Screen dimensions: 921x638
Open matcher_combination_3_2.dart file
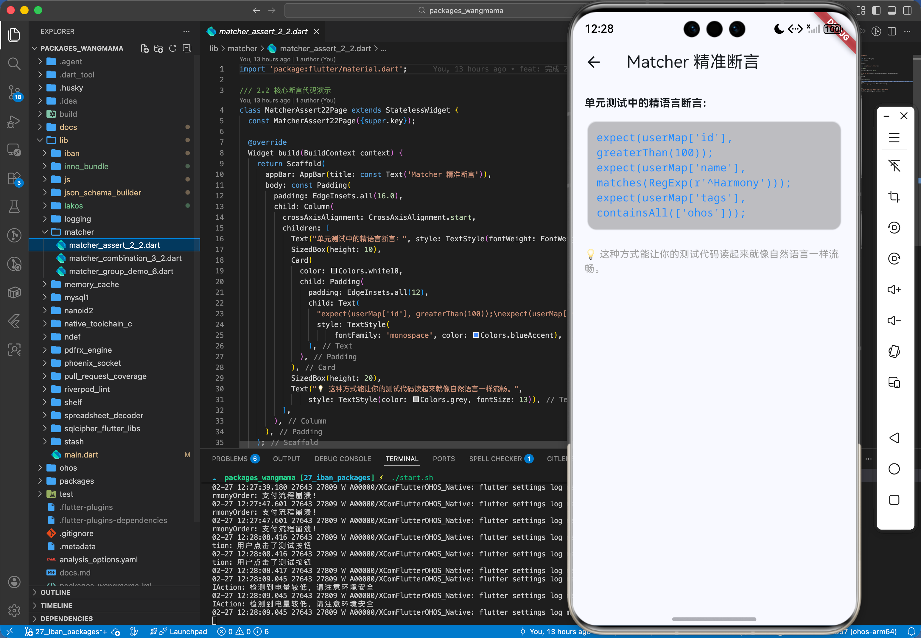coord(125,258)
